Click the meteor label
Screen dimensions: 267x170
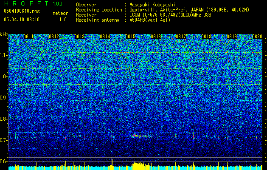(x=60, y=13)
